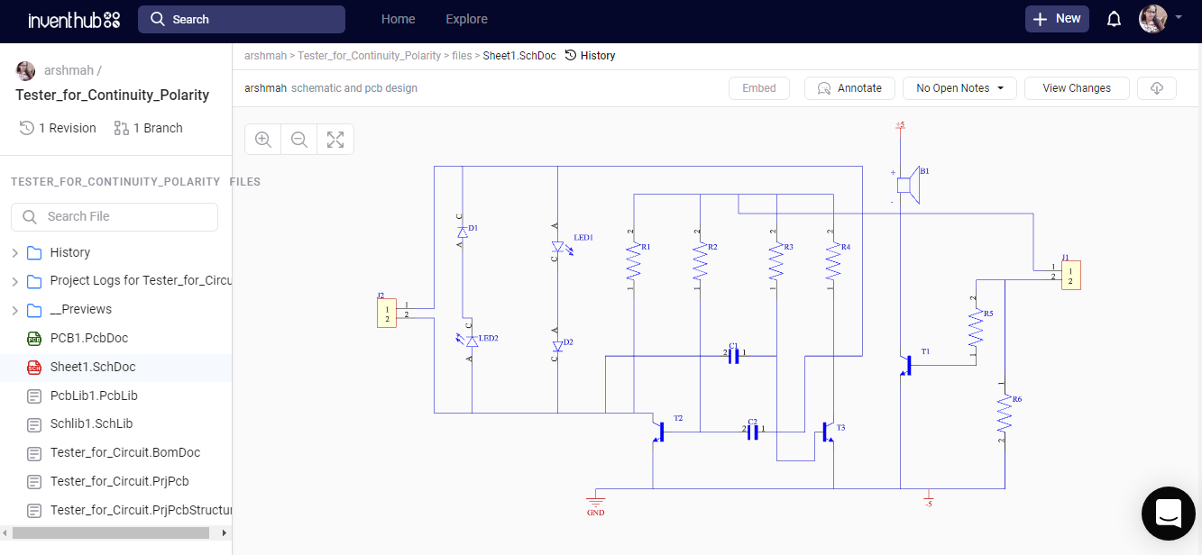Expand the __Previews folder in the file tree
This screenshot has height=555, width=1202.
coord(14,309)
